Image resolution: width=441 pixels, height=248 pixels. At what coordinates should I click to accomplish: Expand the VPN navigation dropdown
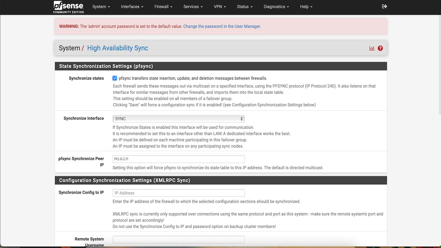(220, 7)
